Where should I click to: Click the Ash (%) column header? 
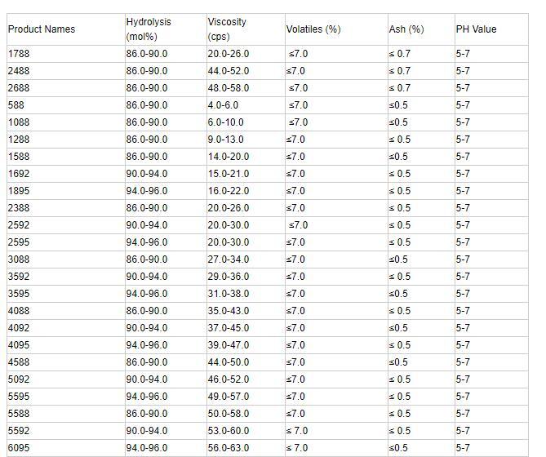click(406, 29)
